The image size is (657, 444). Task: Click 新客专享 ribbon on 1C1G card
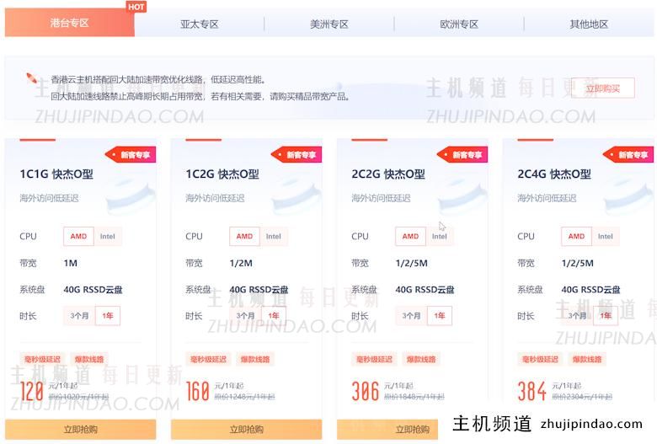(x=133, y=155)
